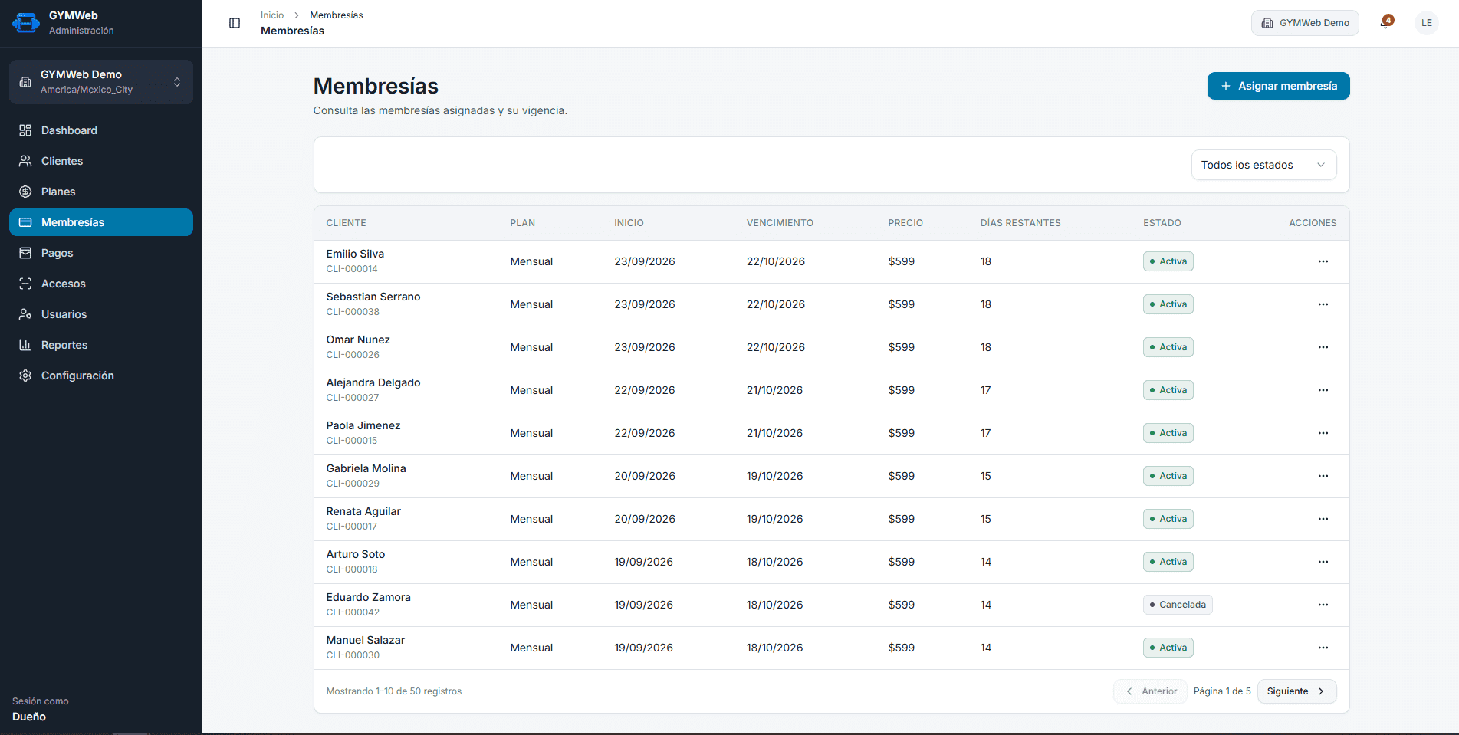Click the INICIO column header
This screenshot has height=735, width=1459.
pos(629,223)
